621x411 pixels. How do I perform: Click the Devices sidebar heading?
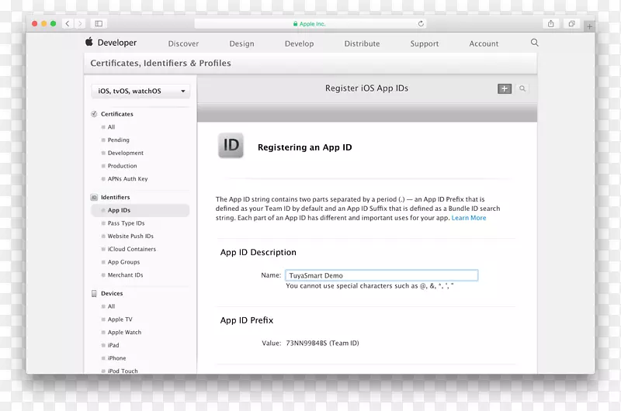point(112,293)
